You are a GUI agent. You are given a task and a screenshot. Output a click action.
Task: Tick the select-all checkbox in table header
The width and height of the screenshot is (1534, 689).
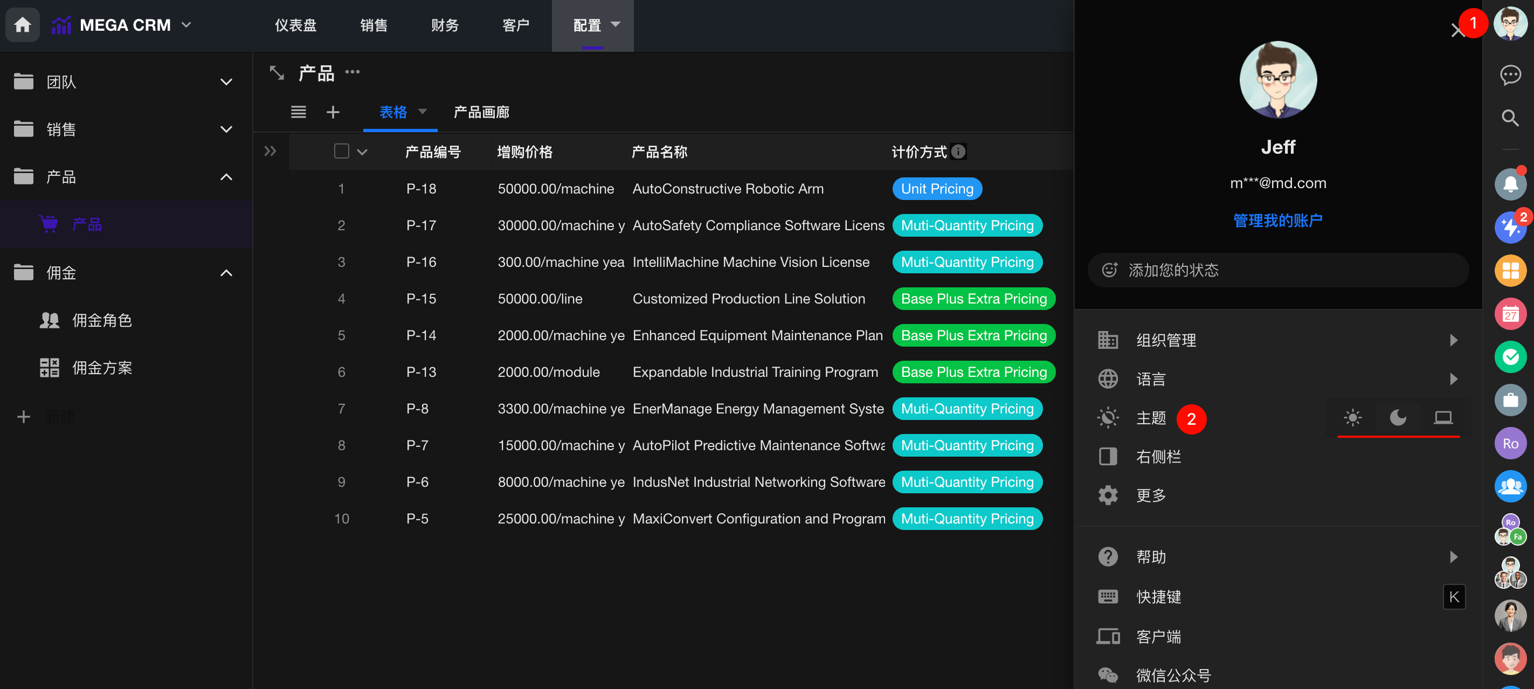coord(341,151)
